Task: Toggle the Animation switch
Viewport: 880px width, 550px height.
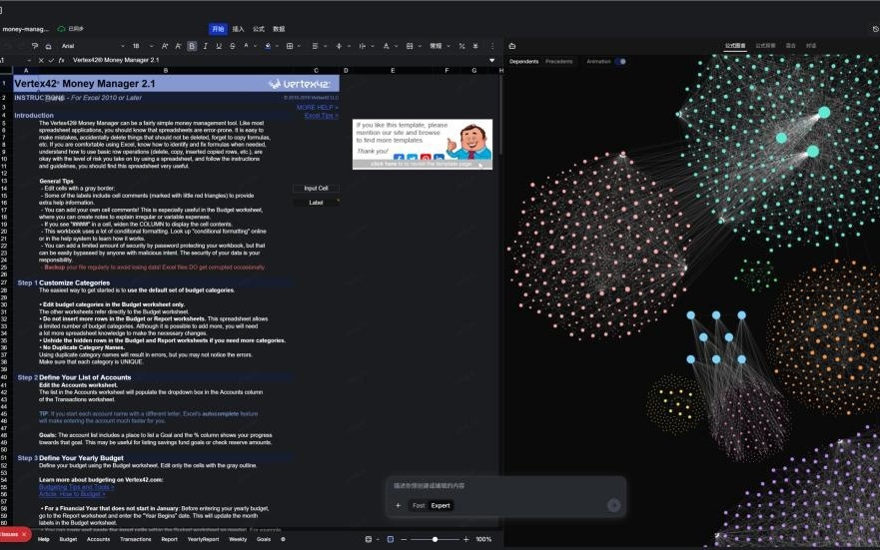Action: pos(620,61)
